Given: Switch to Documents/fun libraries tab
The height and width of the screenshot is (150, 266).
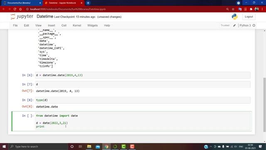Looking at the screenshot, I should pyautogui.click(x=21, y=3).
